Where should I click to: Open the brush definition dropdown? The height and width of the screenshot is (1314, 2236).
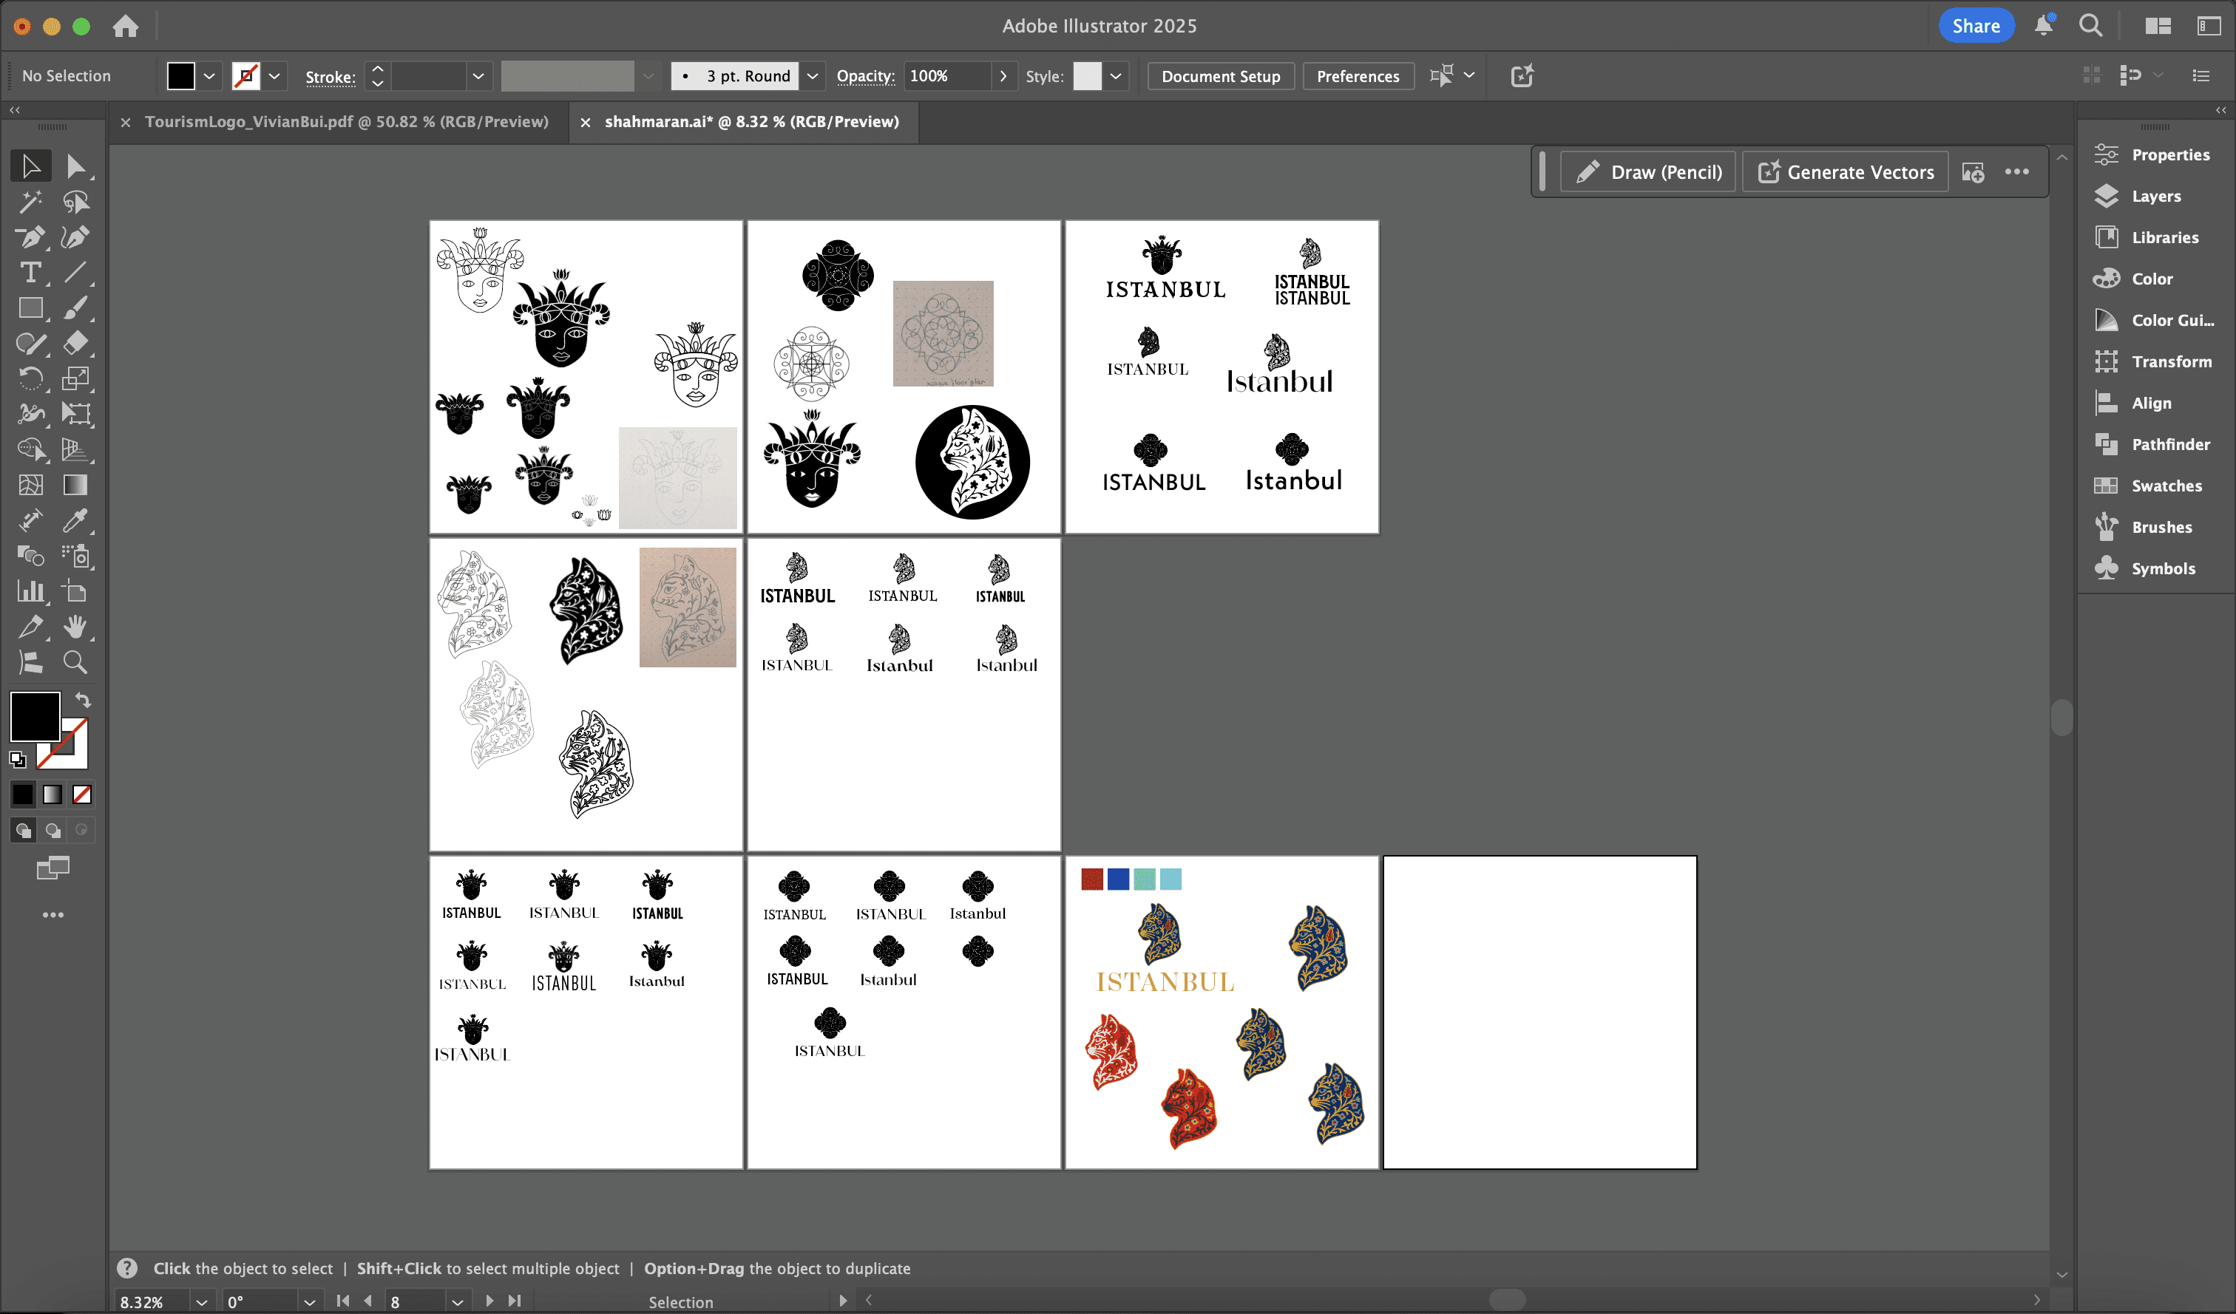point(812,76)
